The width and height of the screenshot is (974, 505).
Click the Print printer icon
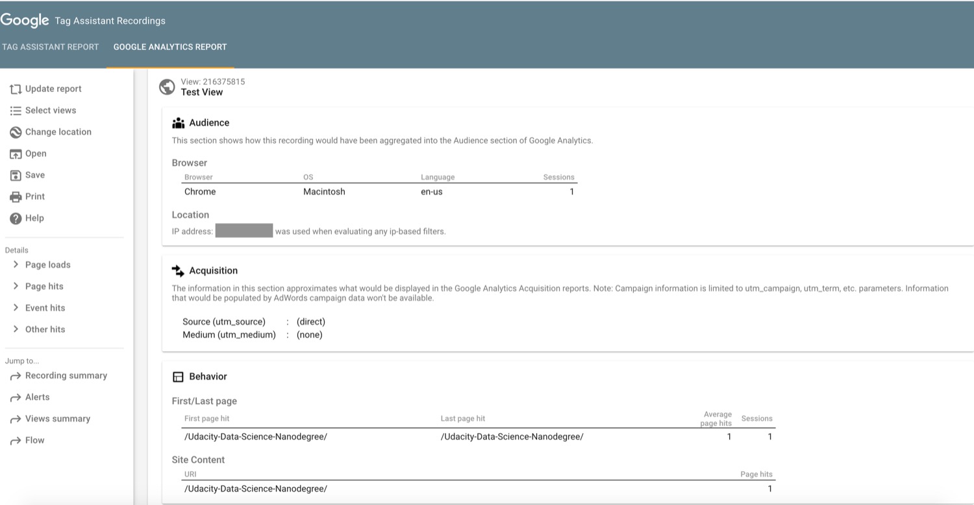pos(16,196)
